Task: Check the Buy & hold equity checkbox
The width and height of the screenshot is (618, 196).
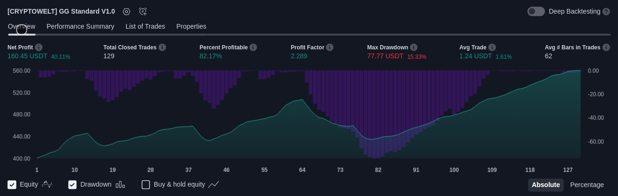Action: [x=146, y=185]
